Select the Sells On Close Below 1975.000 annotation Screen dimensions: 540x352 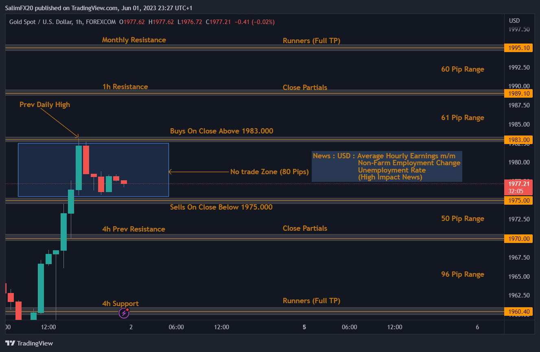221,207
